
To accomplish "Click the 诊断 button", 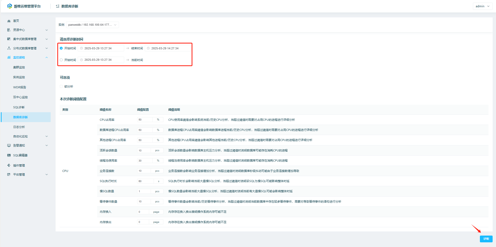I will [x=486, y=239].
